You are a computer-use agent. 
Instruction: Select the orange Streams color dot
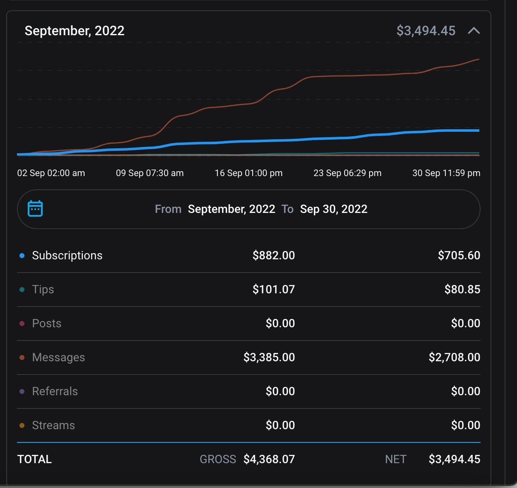point(22,425)
